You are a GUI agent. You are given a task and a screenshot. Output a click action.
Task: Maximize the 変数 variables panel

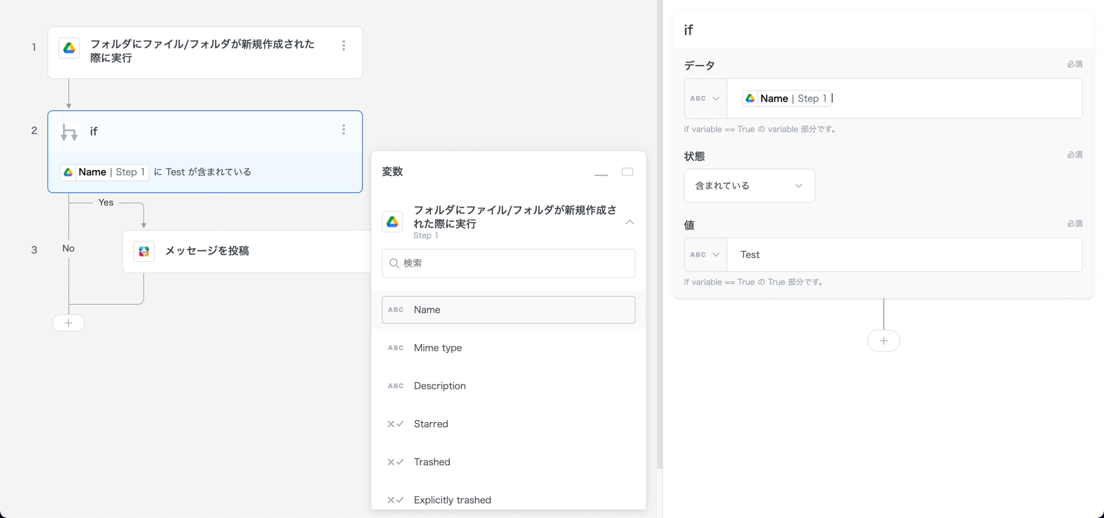pyautogui.click(x=628, y=172)
